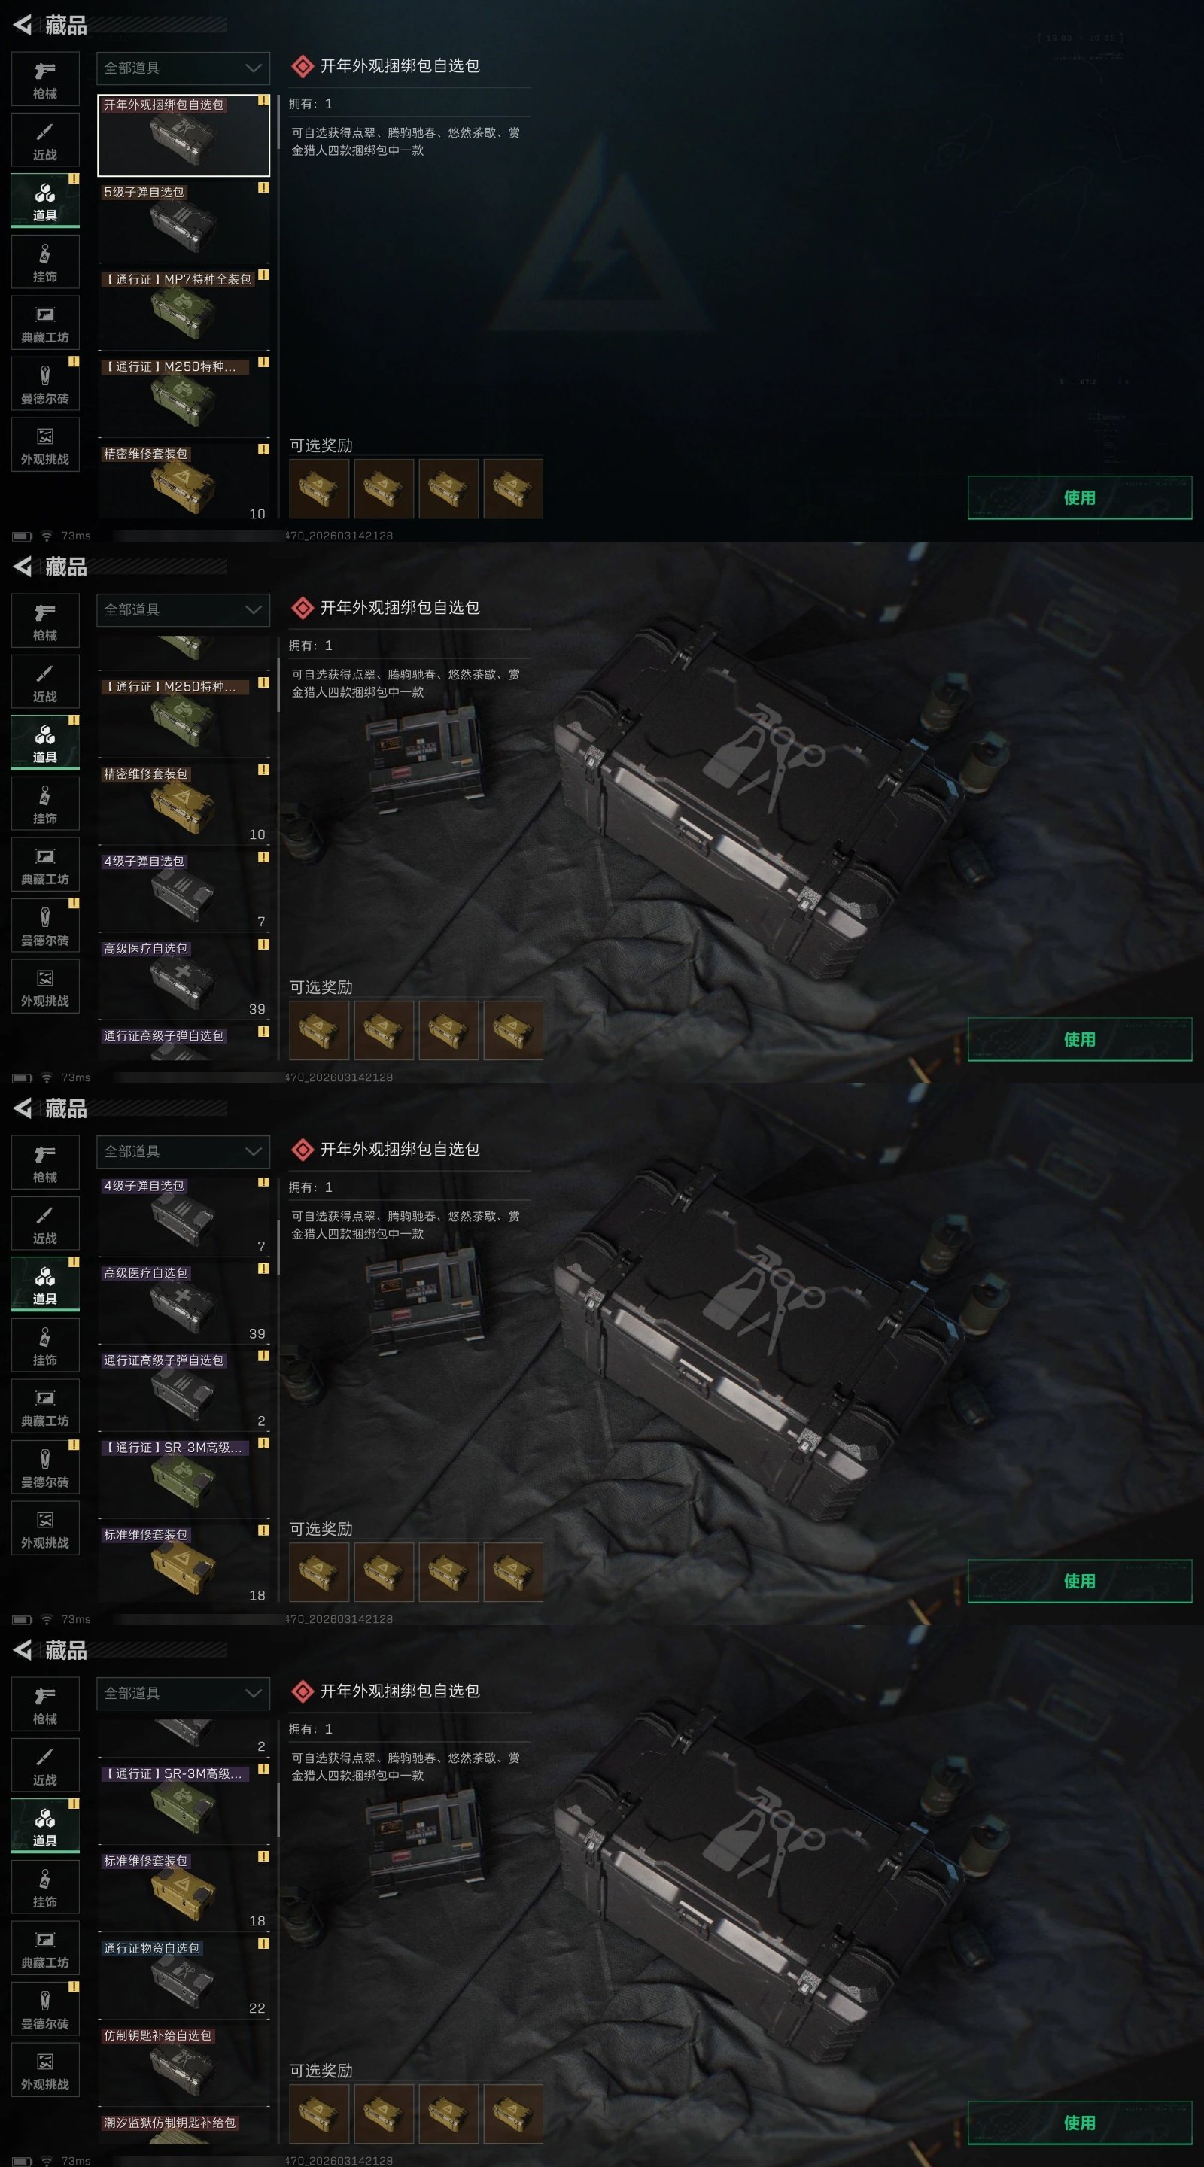Click the highlighted 开年外观捆绑包自选包 list thumbnail
The height and width of the screenshot is (2167, 1204).
pyautogui.click(x=184, y=135)
